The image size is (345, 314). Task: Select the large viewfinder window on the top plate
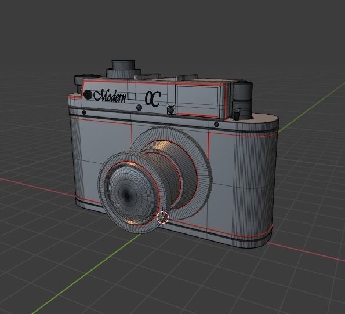[198, 101]
